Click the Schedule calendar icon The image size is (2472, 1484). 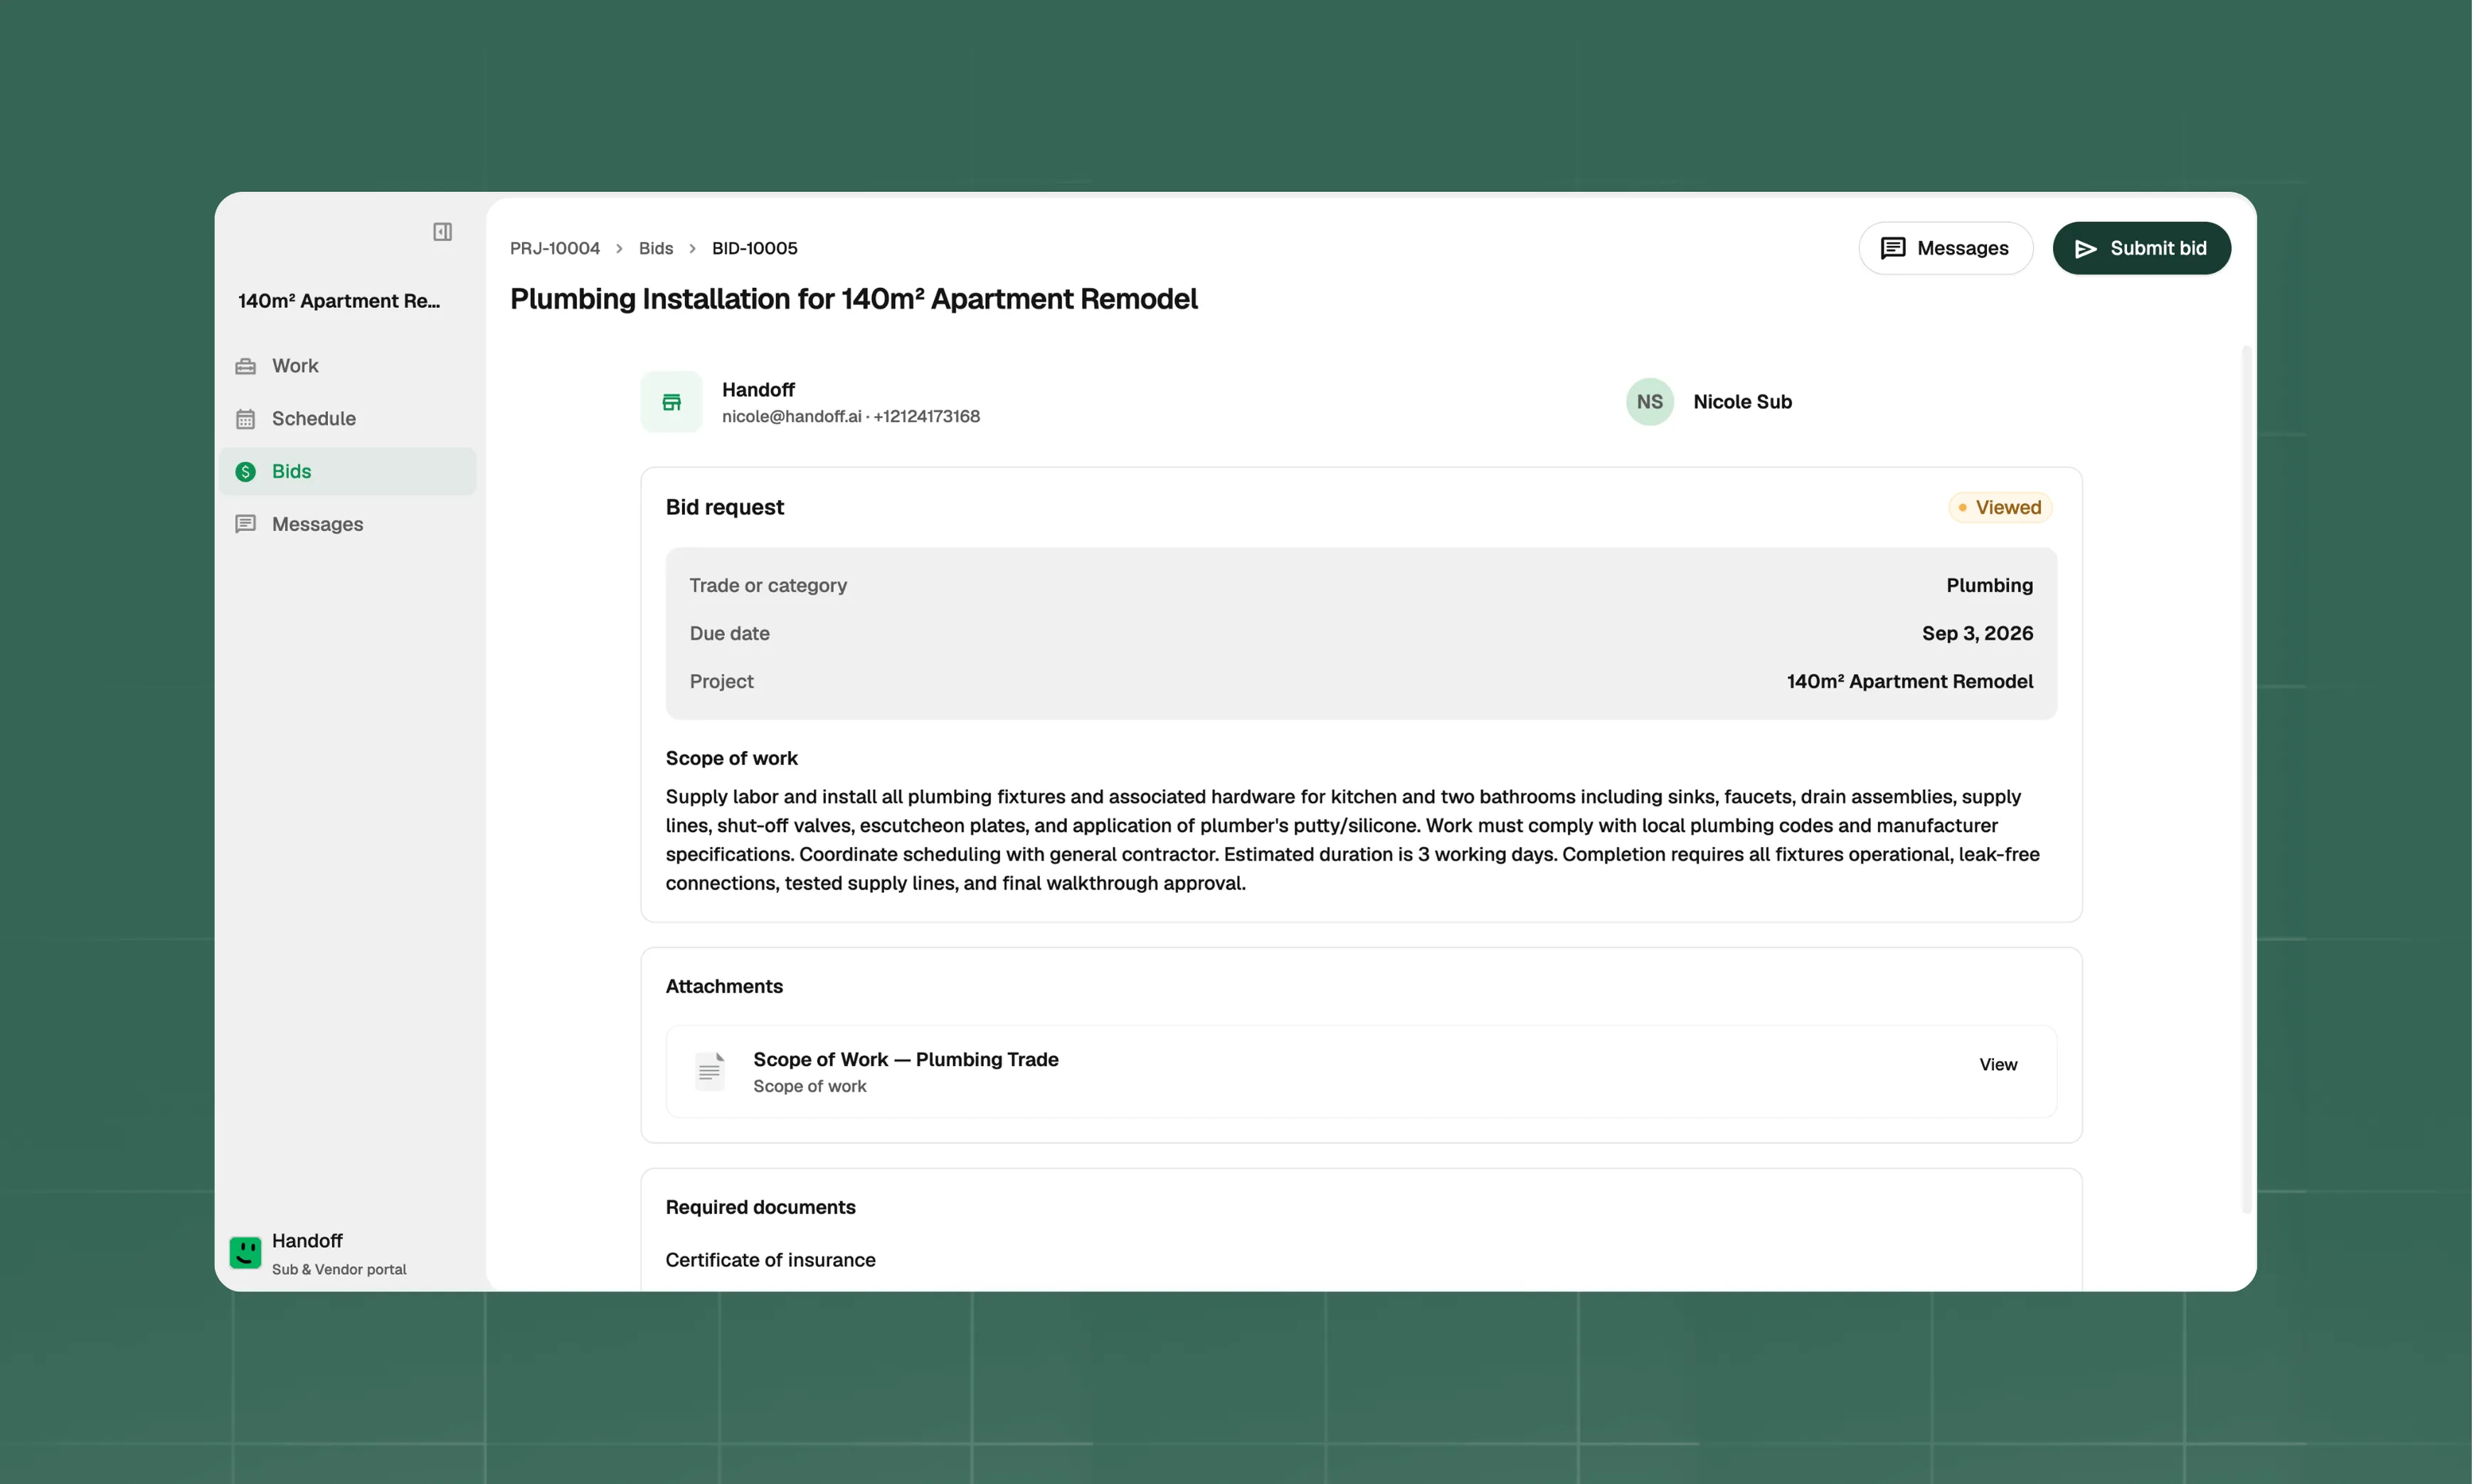245,419
